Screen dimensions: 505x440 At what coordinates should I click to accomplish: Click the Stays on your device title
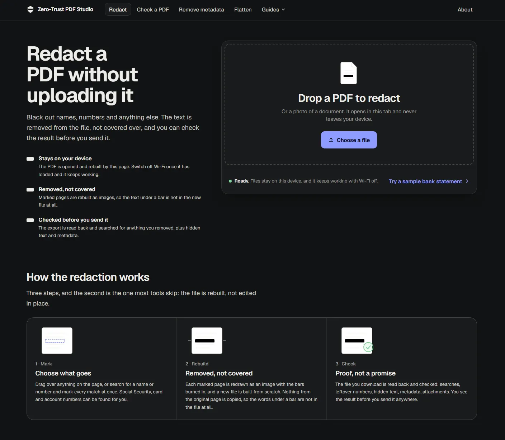65,159
